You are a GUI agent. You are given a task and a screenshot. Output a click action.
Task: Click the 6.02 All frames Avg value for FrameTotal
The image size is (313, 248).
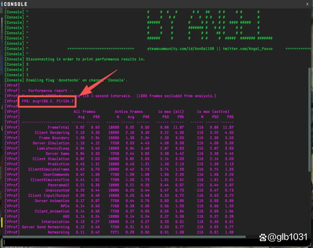point(80,127)
